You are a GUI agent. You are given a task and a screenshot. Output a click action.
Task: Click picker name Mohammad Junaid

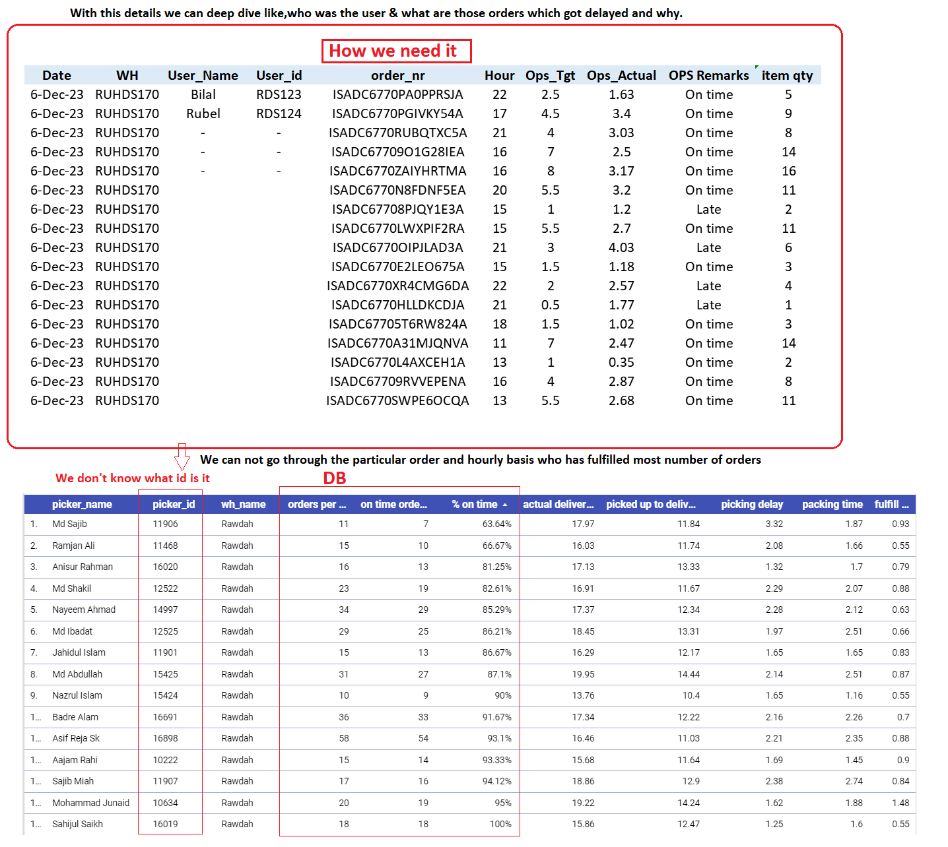pyautogui.click(x=91, y=803)
